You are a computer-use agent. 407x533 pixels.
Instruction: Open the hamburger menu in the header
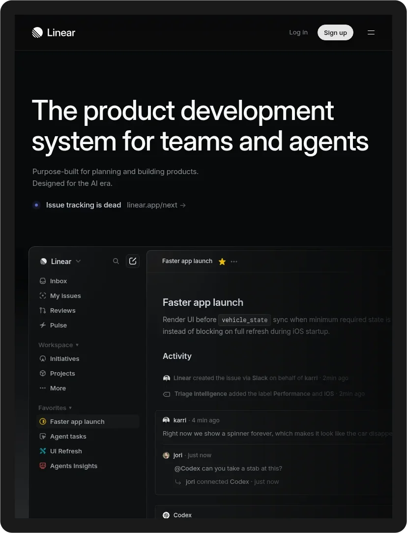click(x=371, y=32)
